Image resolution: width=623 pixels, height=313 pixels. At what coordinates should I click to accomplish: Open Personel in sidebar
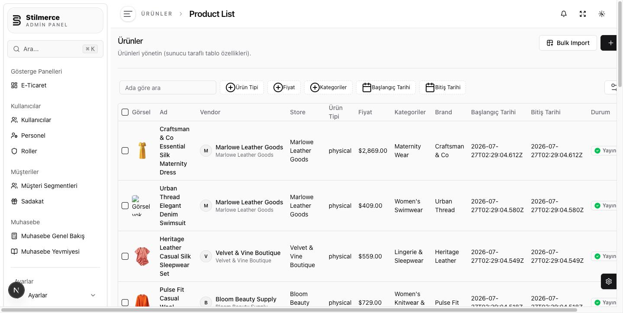tap(55, 136)
